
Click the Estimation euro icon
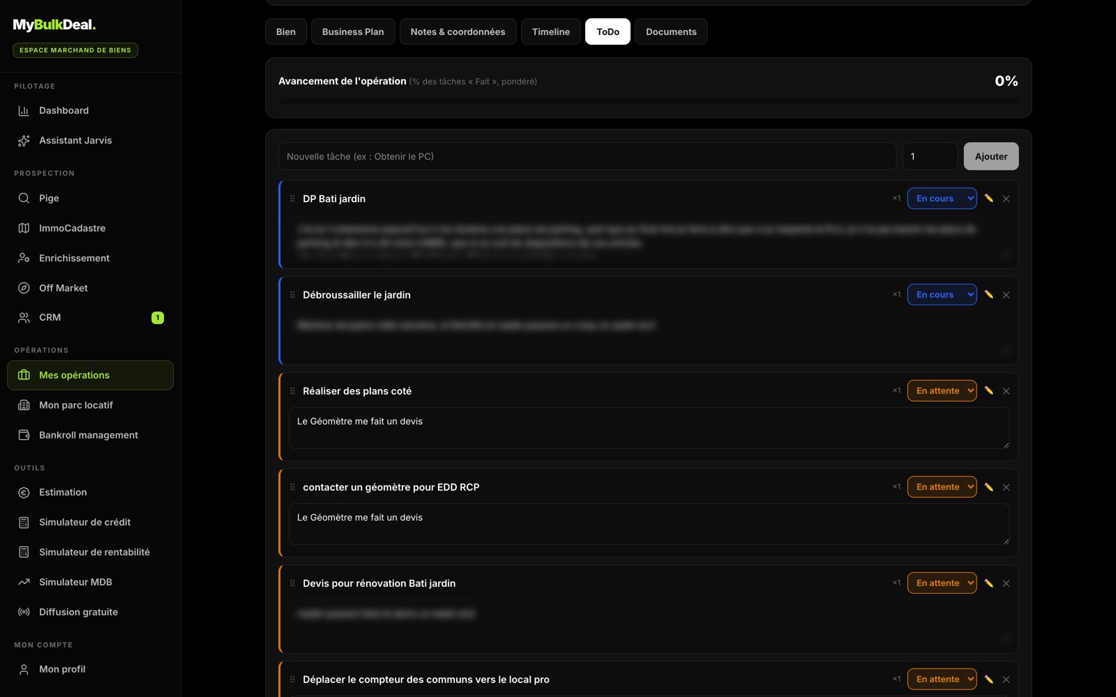(24, 493)
